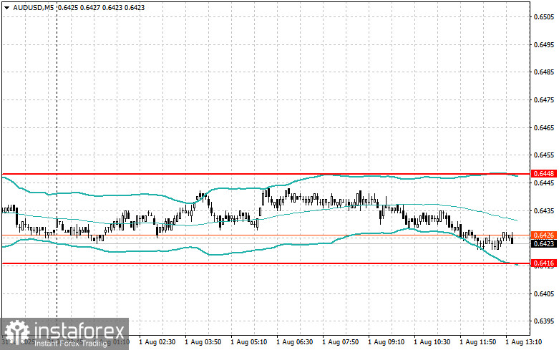The width and height of the screenshot is (559, 350).
Task: Click the 1 Aug 09:10 time label
Action: pos(386,342)
